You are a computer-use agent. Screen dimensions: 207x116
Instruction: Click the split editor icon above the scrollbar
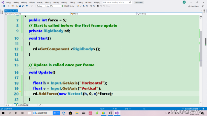tap(201, 16)
